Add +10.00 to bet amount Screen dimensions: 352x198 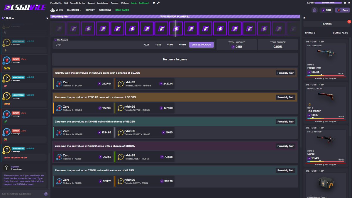182,45
